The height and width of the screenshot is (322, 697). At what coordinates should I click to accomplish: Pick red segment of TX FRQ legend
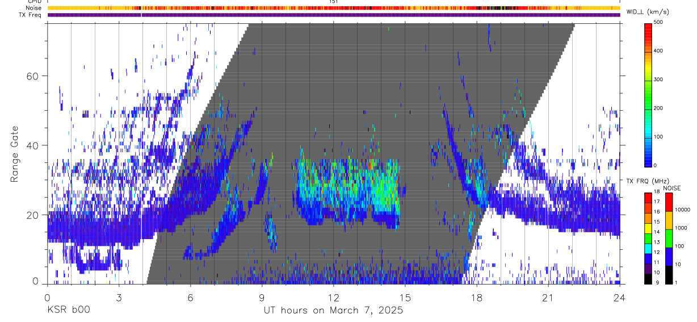point(648,198)
